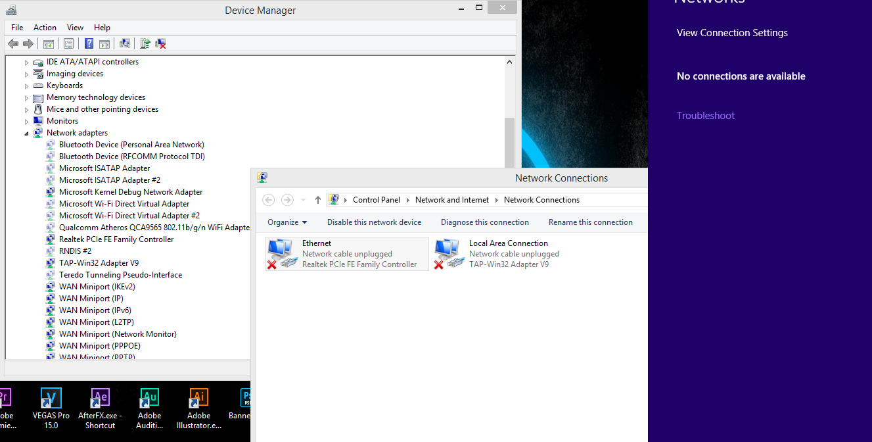The height and width of the screenshot is (442, 872).
Task: Open the Organize dropdown menu
Action: (287, 222)
